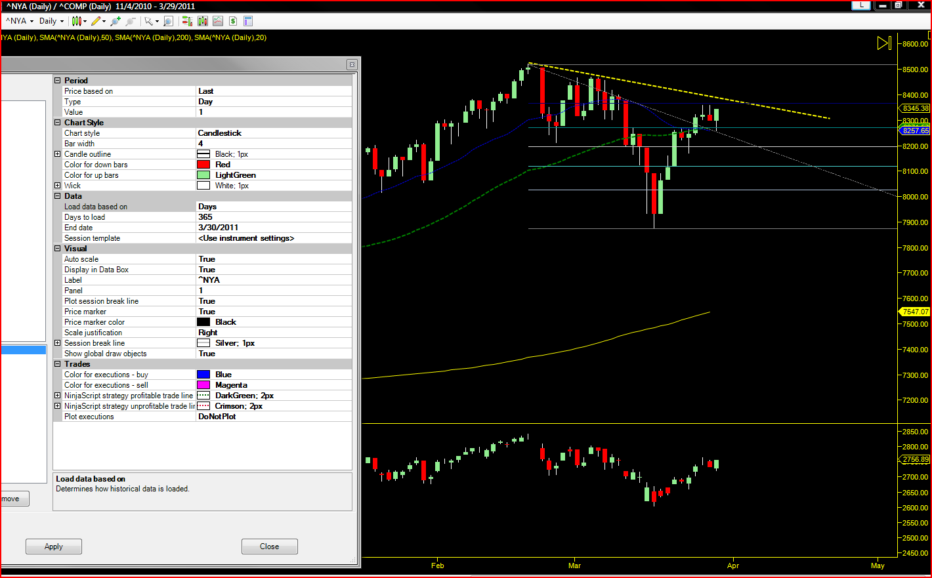The height and width of the screenshot is (578, 932).
Task: Open the Indicators toolbar icon
Action: (x=218, y=21)
